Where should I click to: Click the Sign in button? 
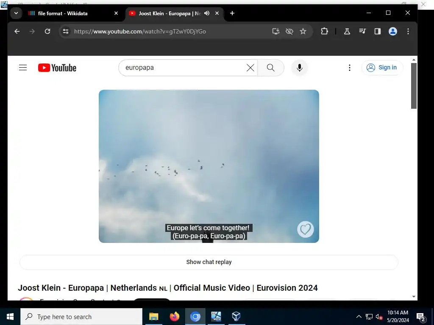coord(382,68)
